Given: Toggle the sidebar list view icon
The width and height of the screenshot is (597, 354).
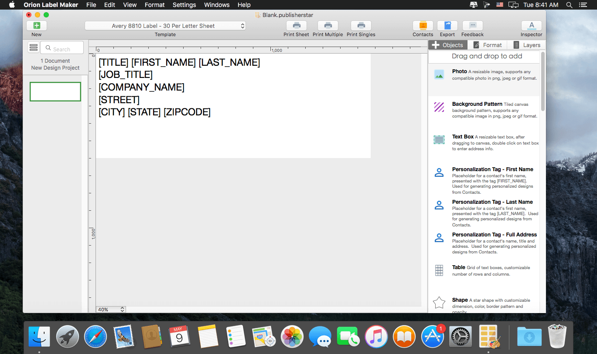Looking at the screenshot, I should tap(34, 47).
